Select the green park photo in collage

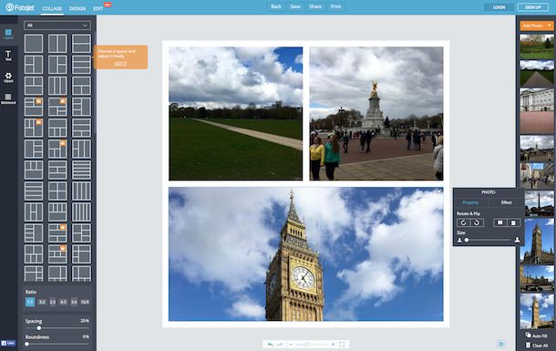tap(235, 113)
